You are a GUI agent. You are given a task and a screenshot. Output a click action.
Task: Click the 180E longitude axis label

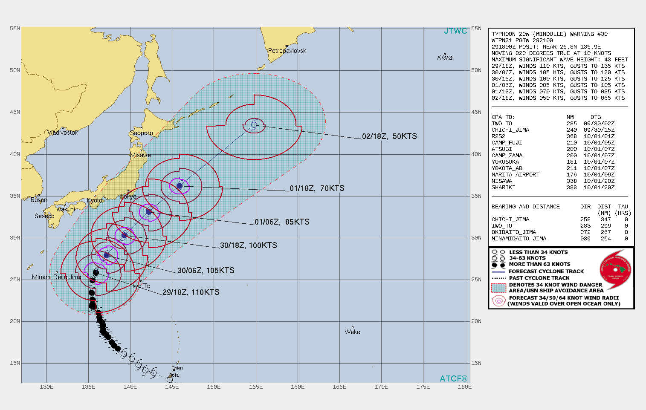point(465,387)
